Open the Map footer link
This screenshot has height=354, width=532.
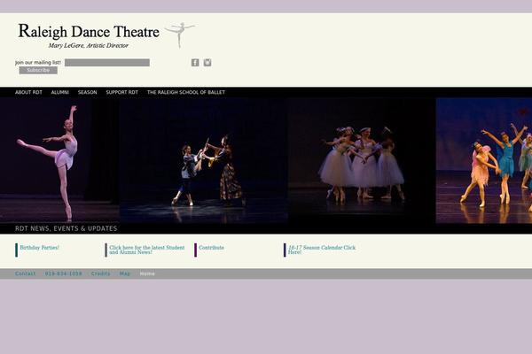[x=124, y=273]
